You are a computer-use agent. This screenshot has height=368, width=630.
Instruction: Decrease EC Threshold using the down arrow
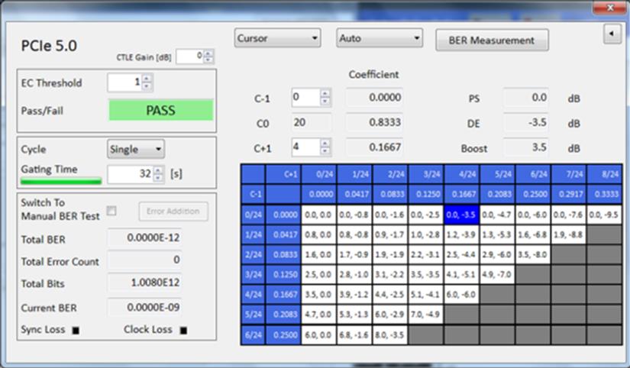pos(147,86)
